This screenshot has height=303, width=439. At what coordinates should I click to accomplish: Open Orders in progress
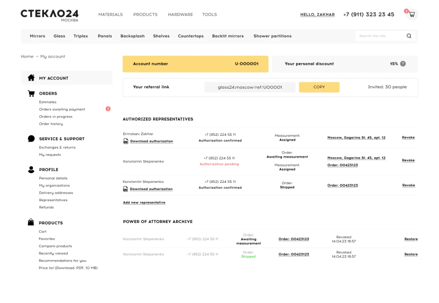click(55, 117)
